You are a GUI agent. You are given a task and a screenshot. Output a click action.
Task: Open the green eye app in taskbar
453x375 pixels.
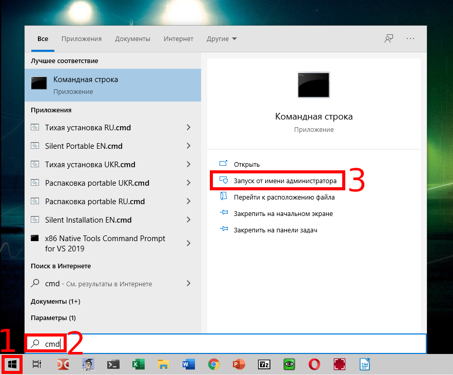(289, 365)
